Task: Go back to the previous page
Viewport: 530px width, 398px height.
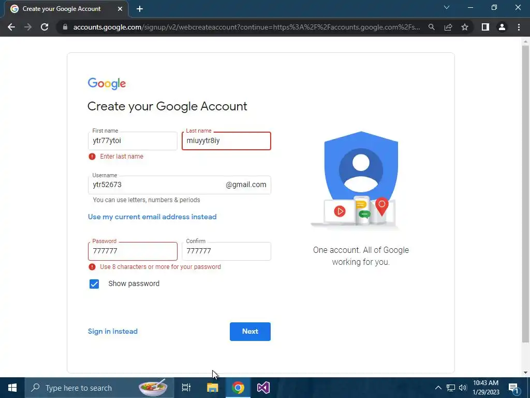Action: tap(11, 27)
